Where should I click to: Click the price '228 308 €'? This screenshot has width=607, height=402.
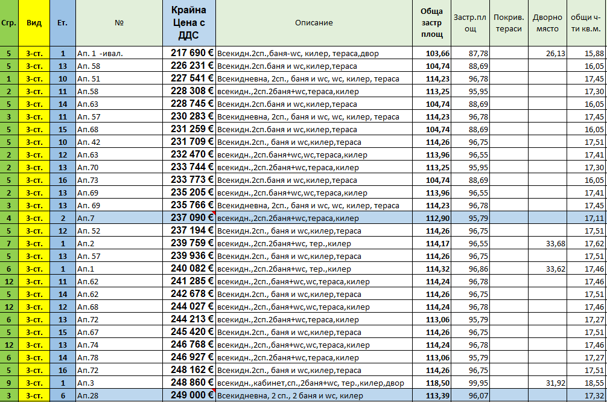tap(189, 91)
